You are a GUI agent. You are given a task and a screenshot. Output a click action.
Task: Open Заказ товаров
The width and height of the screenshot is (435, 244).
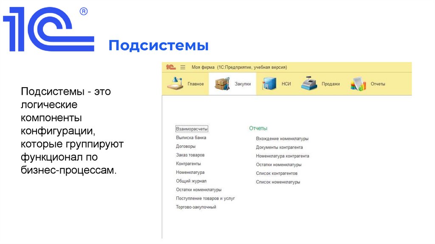(x=190, y=155)
